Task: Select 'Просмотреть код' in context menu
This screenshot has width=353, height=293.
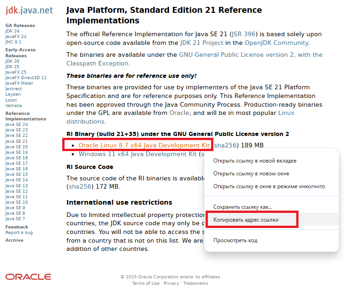Action: (272, 240)
